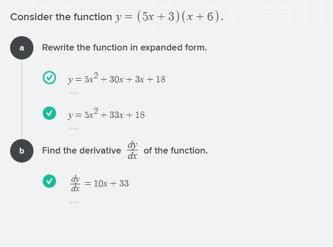Screen dimensions: 333x247
Task: Click the 'Consider the function' heading text
Action: (61, 17)
